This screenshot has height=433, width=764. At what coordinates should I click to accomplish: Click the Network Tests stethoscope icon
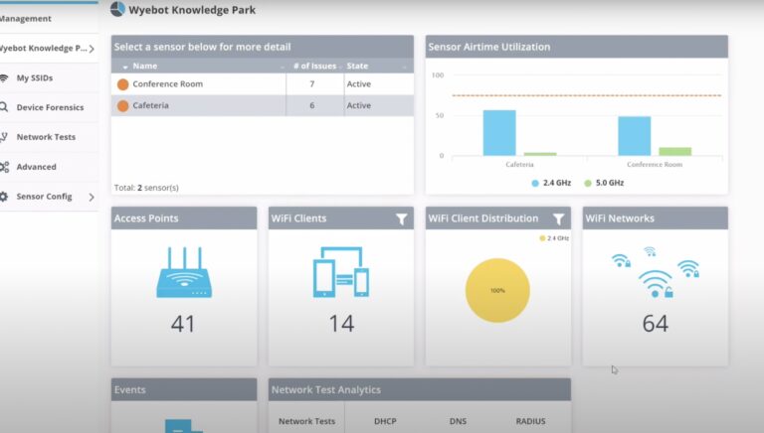[4, 137]
